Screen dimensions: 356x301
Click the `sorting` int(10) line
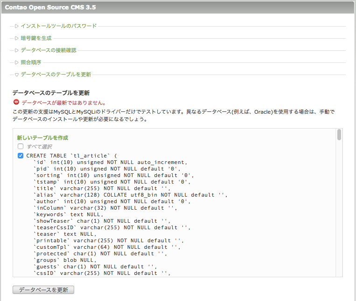click(113, 176)
